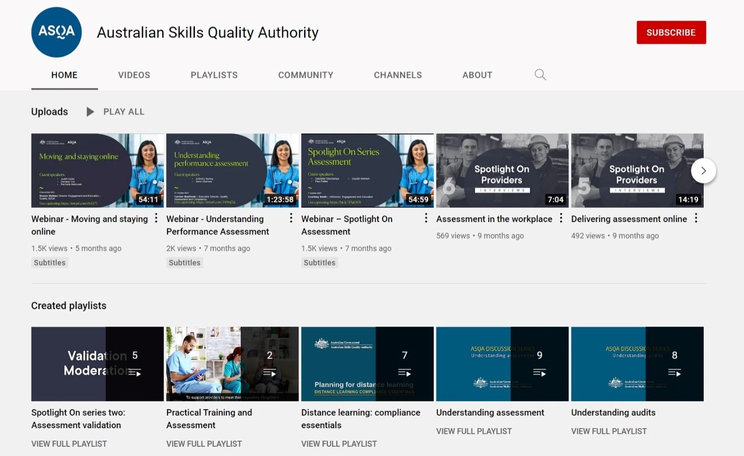Subscribe to the channel
The image size is (744, 456).
point(671,32)
